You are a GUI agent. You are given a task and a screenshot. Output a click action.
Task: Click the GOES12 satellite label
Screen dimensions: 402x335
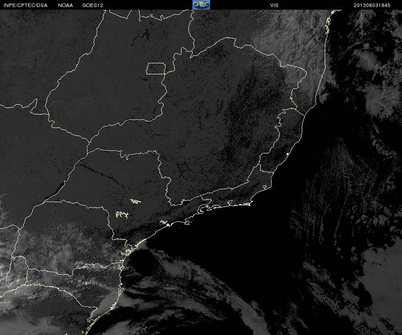coord(93,5)
